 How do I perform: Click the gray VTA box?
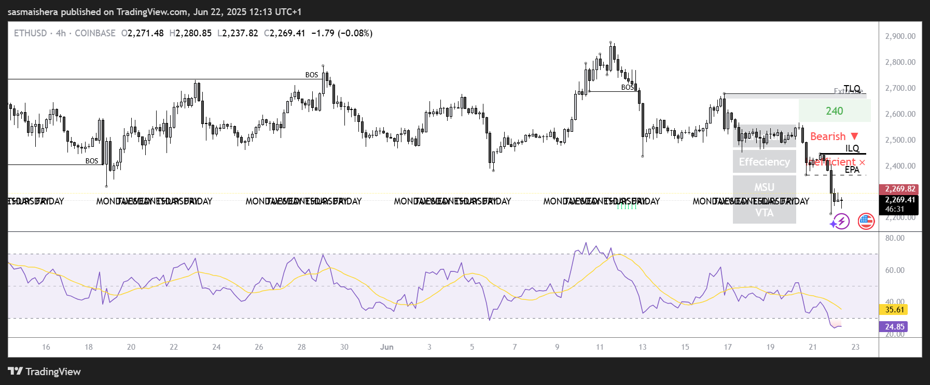pyautogui.click(x=764, y=213)
